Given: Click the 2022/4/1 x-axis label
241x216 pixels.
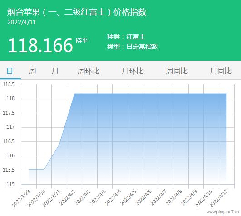Looking at the screenshot, I should (x=68, y=198).
